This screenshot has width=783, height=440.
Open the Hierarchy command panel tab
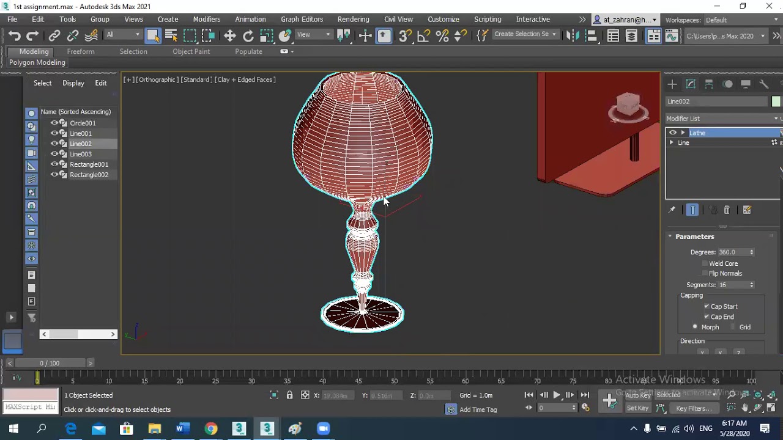click(x=709, y=84)
